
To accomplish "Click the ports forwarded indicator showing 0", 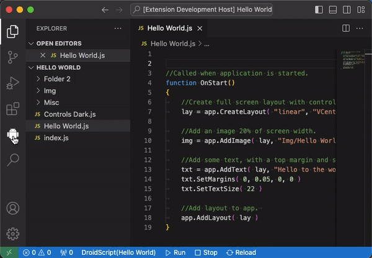I will pos(66,252).
